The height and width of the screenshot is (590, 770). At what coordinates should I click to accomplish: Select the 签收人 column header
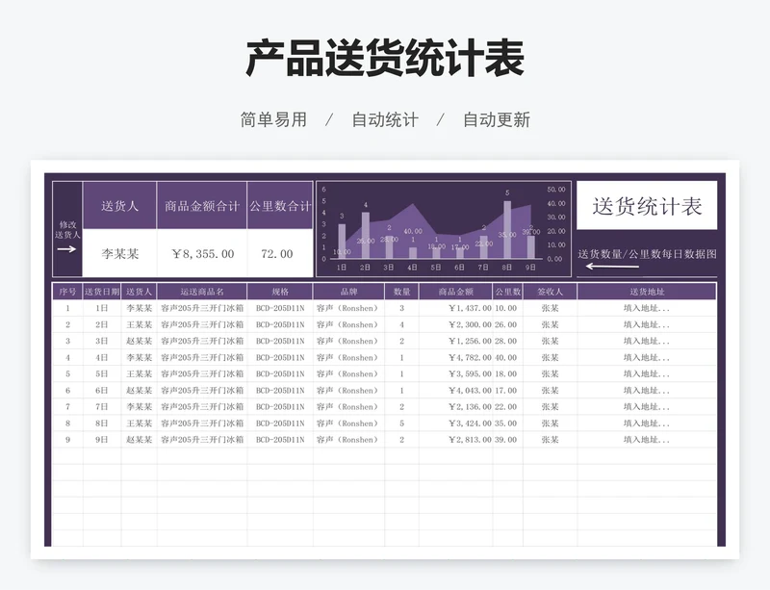pyautogui.click(x=550, y=292)
